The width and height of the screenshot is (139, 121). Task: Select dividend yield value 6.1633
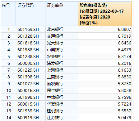point(124,70)
